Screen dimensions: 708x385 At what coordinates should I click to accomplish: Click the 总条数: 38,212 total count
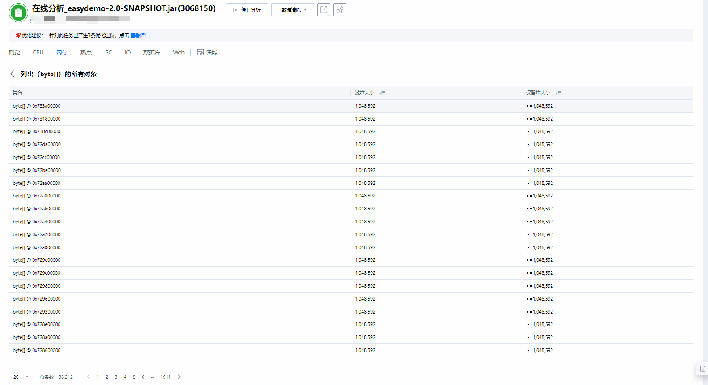point(56,377)
